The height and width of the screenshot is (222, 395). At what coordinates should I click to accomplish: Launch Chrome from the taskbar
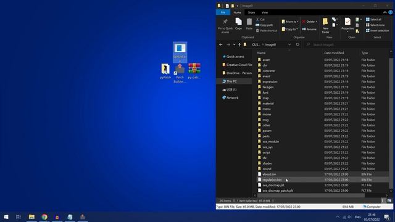44,216
